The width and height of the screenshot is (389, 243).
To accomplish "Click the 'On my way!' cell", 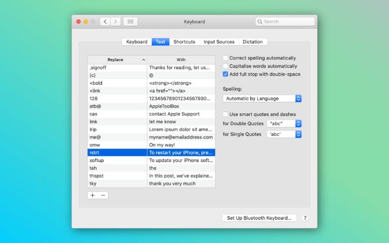I will (181, 145).
